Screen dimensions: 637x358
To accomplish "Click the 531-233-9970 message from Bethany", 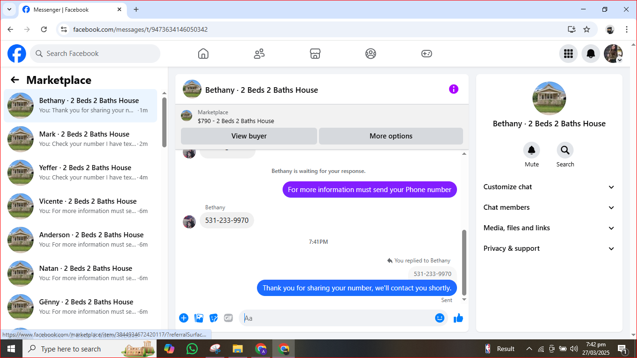I will 227,220.
